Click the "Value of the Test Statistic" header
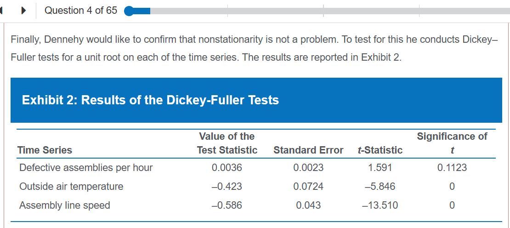Image resolution: width=510 pixels, height=228 pixels. 227,143
